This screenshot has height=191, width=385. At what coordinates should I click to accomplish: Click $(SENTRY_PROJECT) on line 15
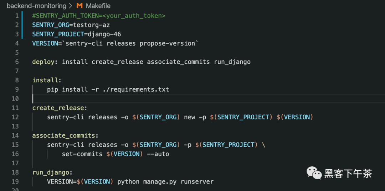point(227,145)
